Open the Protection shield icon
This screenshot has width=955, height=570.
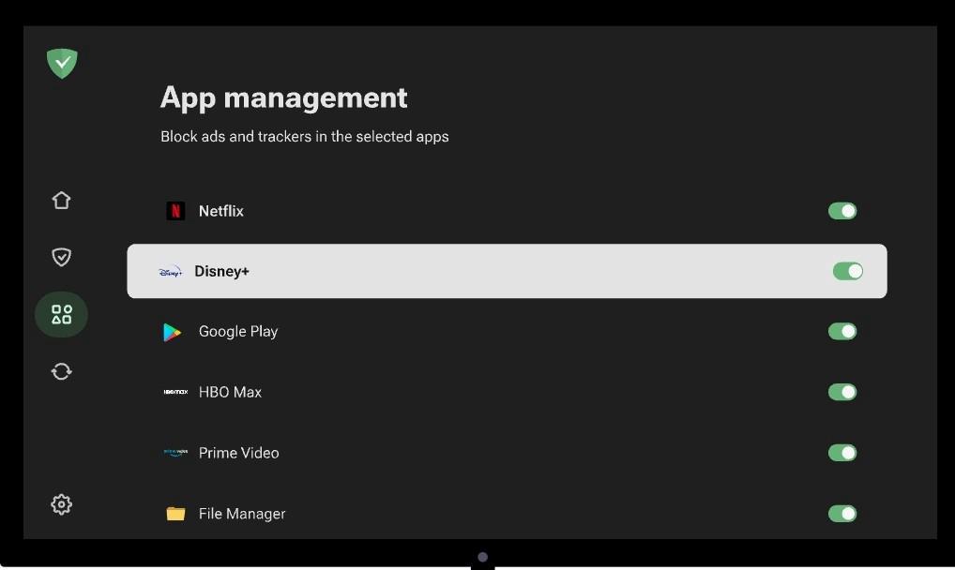tap(61, 256)
